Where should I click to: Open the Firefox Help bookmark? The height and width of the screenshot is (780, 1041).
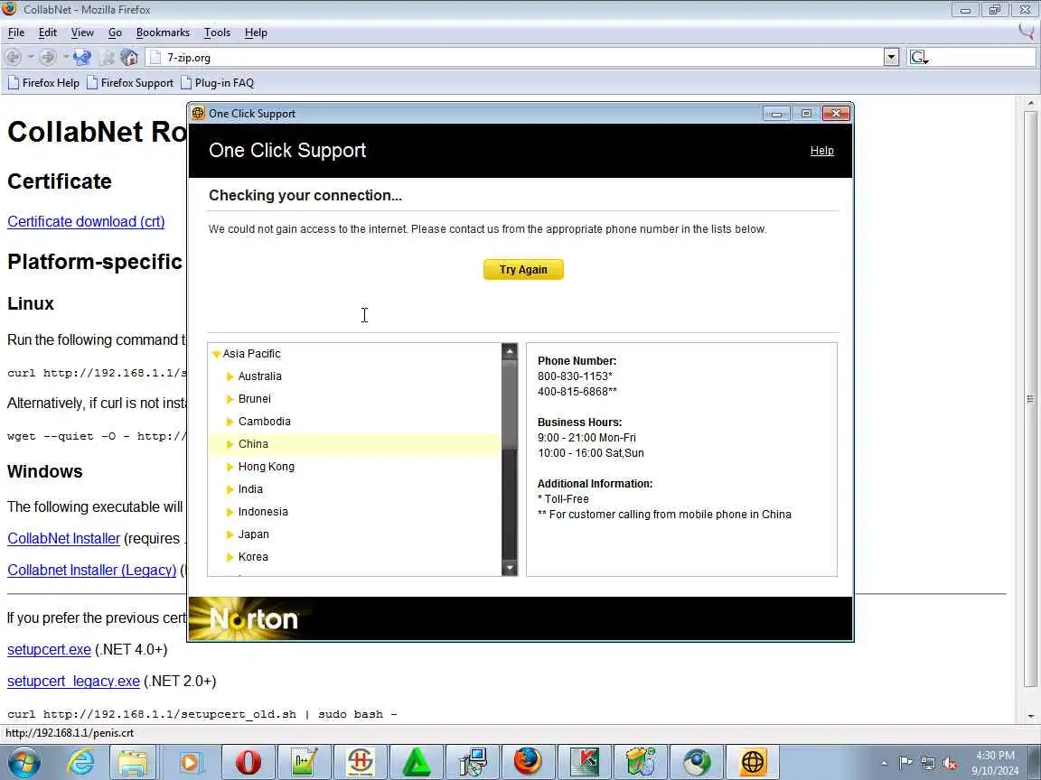point(43,83)
